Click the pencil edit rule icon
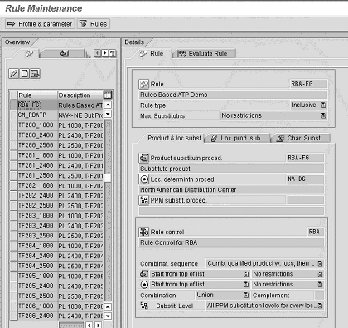 coord(13,73)
